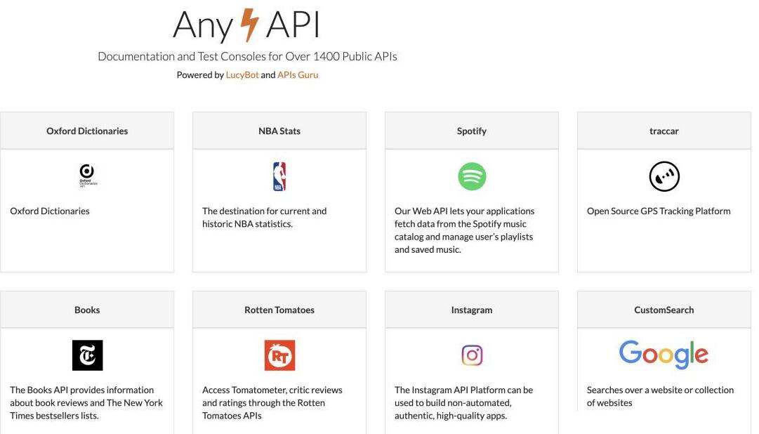Click the Rotten Tomatoes RT icon
This screenshot has width=759, height=434.
[279, 355]
